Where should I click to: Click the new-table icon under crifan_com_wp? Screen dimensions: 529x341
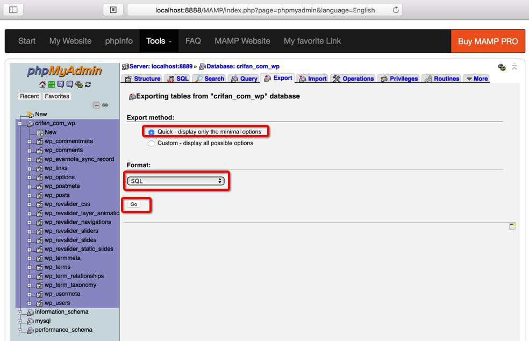pyautogui.click(x=40, y=132)
